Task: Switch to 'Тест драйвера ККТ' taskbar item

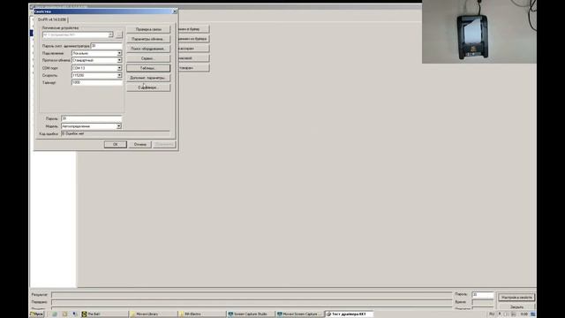Action: point(349,314)
